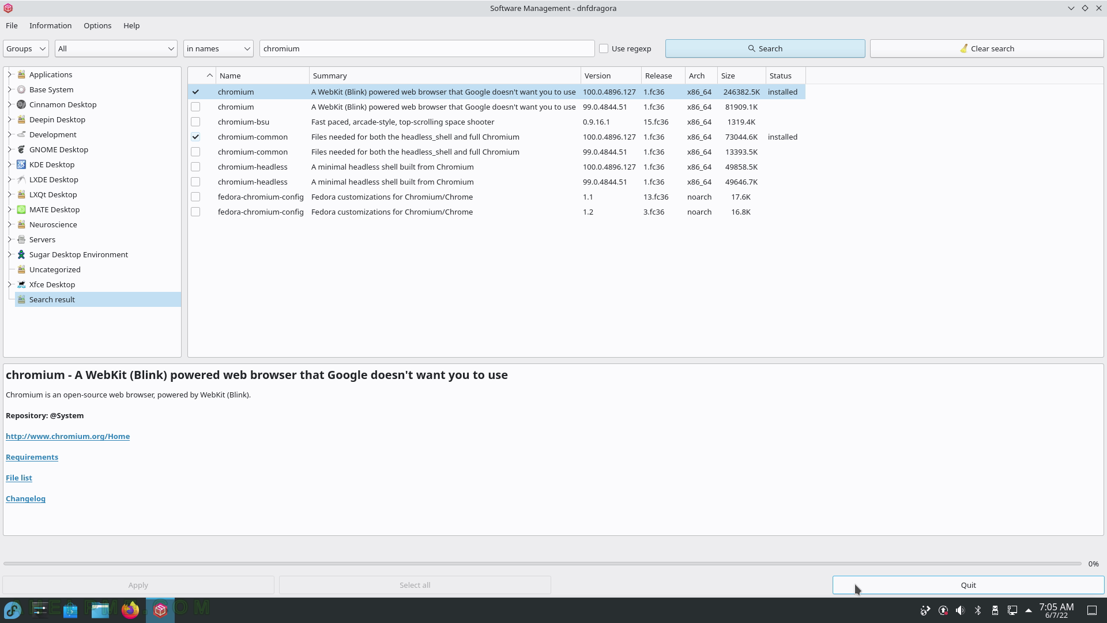Click the GNOME Desktop group icon
The height and width of the screenshot is (623, 1107).
pyautogui.click(x=21, y=149)
